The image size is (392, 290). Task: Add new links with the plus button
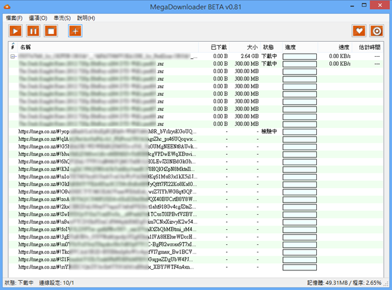click(75, 31)
